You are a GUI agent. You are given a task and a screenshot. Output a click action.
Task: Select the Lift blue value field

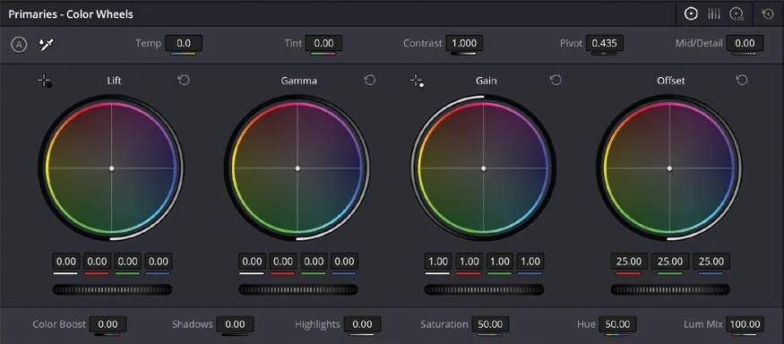coord(159,261)
